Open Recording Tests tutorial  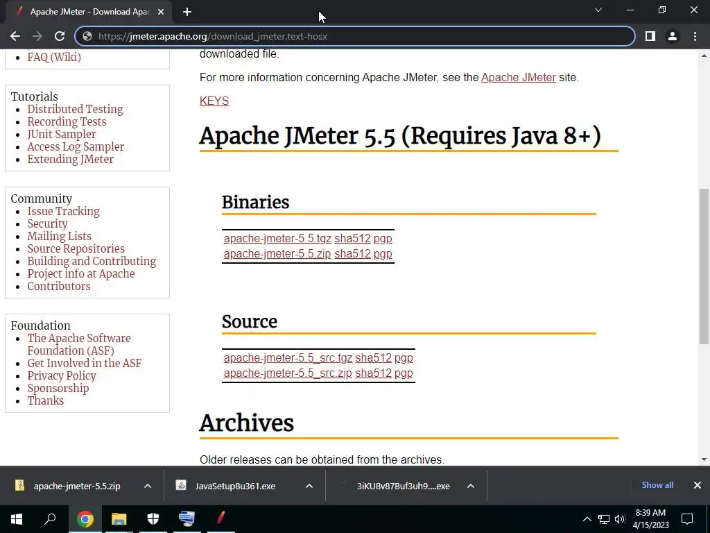[x=67, y=121]
